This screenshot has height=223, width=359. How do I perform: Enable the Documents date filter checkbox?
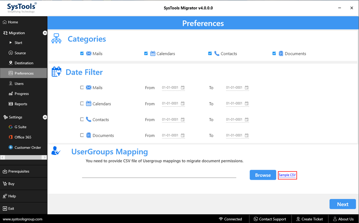[82, 135]
